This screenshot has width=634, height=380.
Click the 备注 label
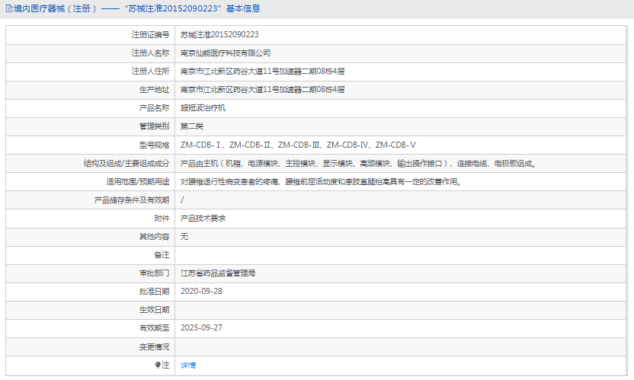162,255
